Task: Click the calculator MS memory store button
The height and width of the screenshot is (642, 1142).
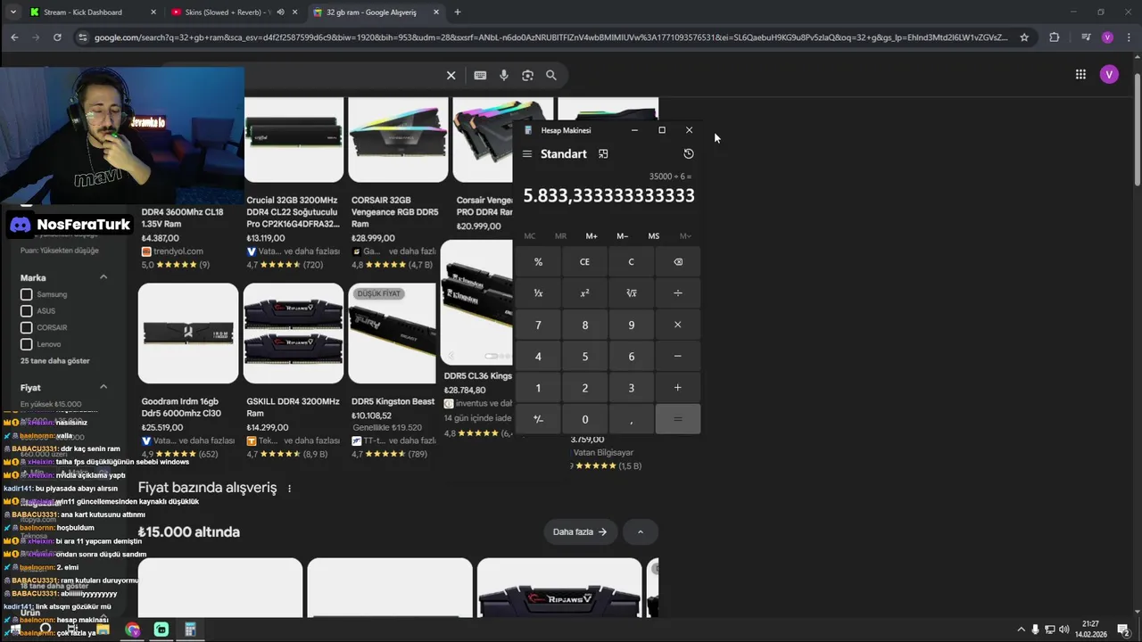Action: click(x=654, y=236)
